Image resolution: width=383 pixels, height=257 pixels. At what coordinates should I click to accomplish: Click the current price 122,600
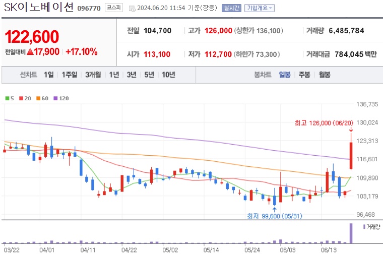[x=32, y=37]
